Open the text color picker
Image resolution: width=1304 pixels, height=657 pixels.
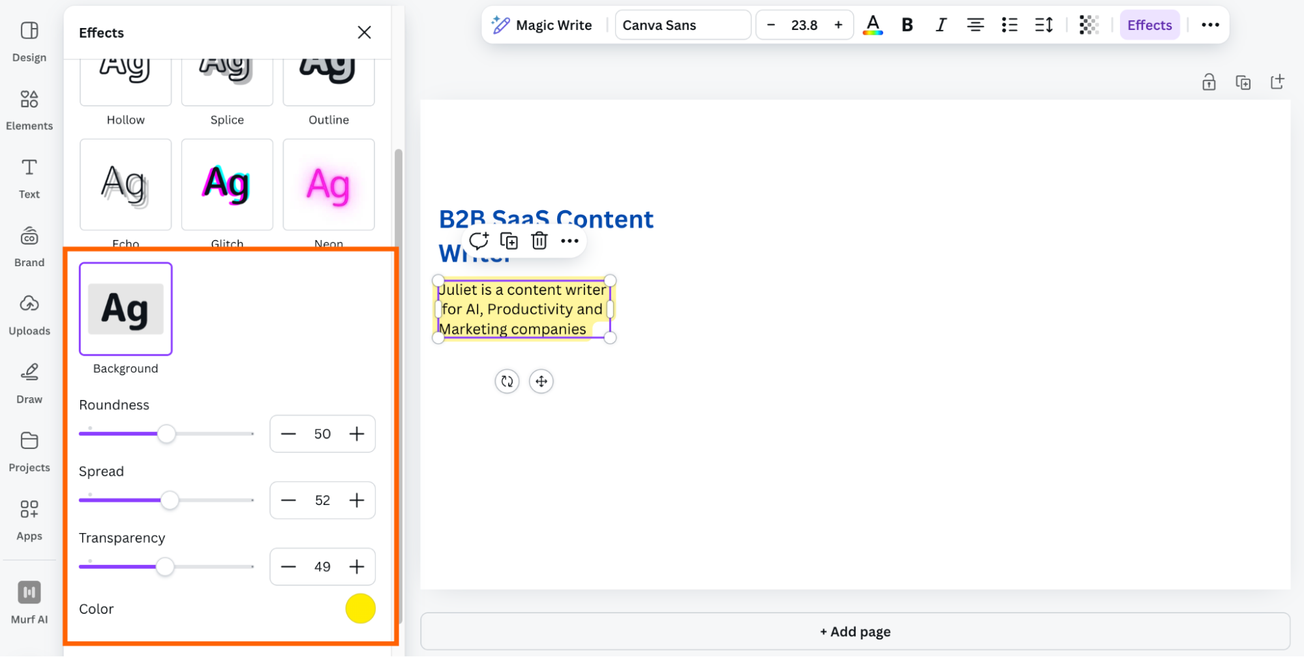tap(873, 25)
